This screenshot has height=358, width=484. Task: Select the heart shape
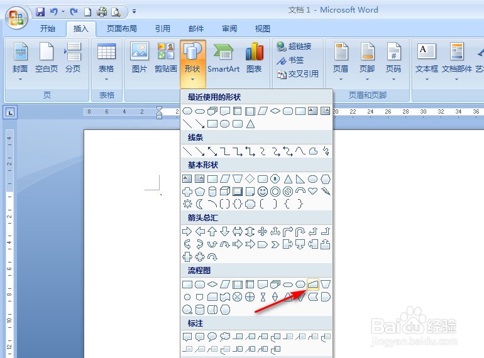coord(312,192)
